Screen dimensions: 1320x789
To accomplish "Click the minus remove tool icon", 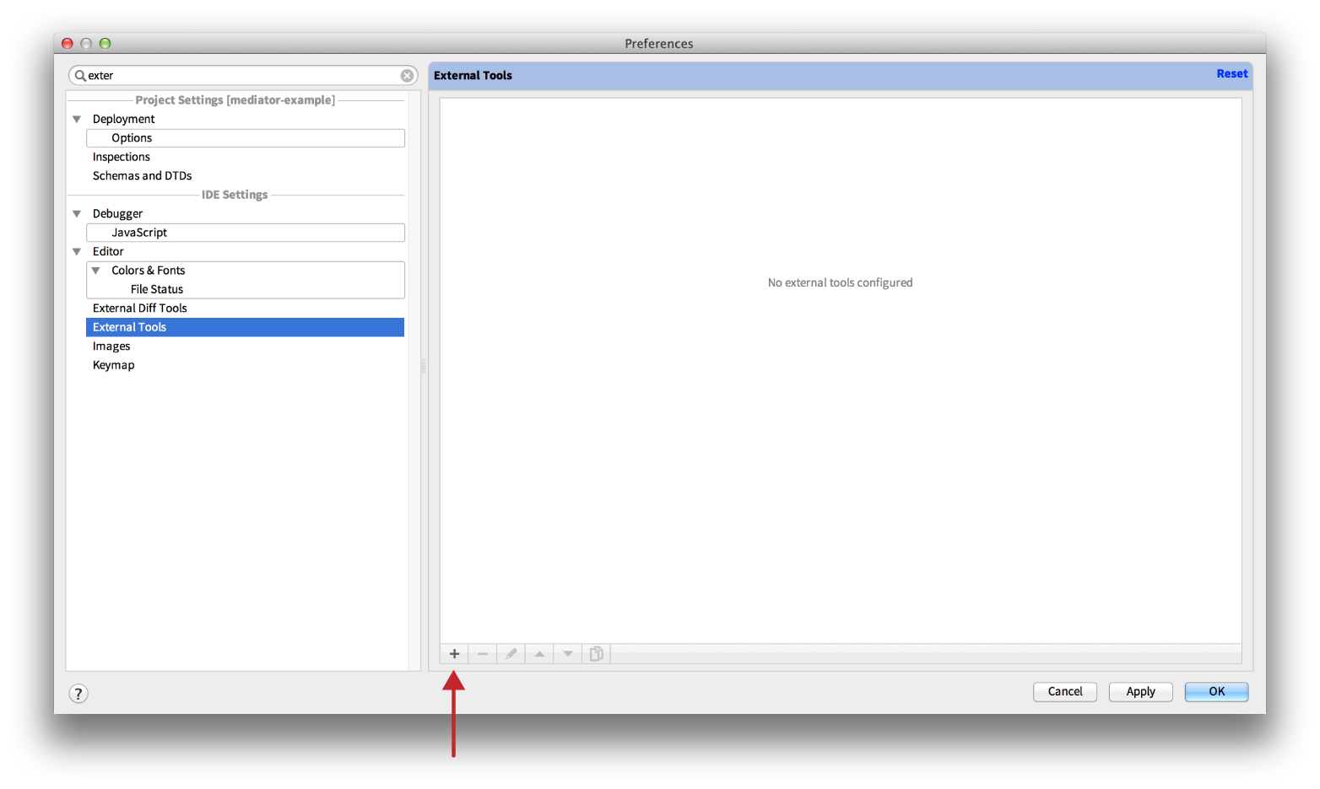I will 483,654.
